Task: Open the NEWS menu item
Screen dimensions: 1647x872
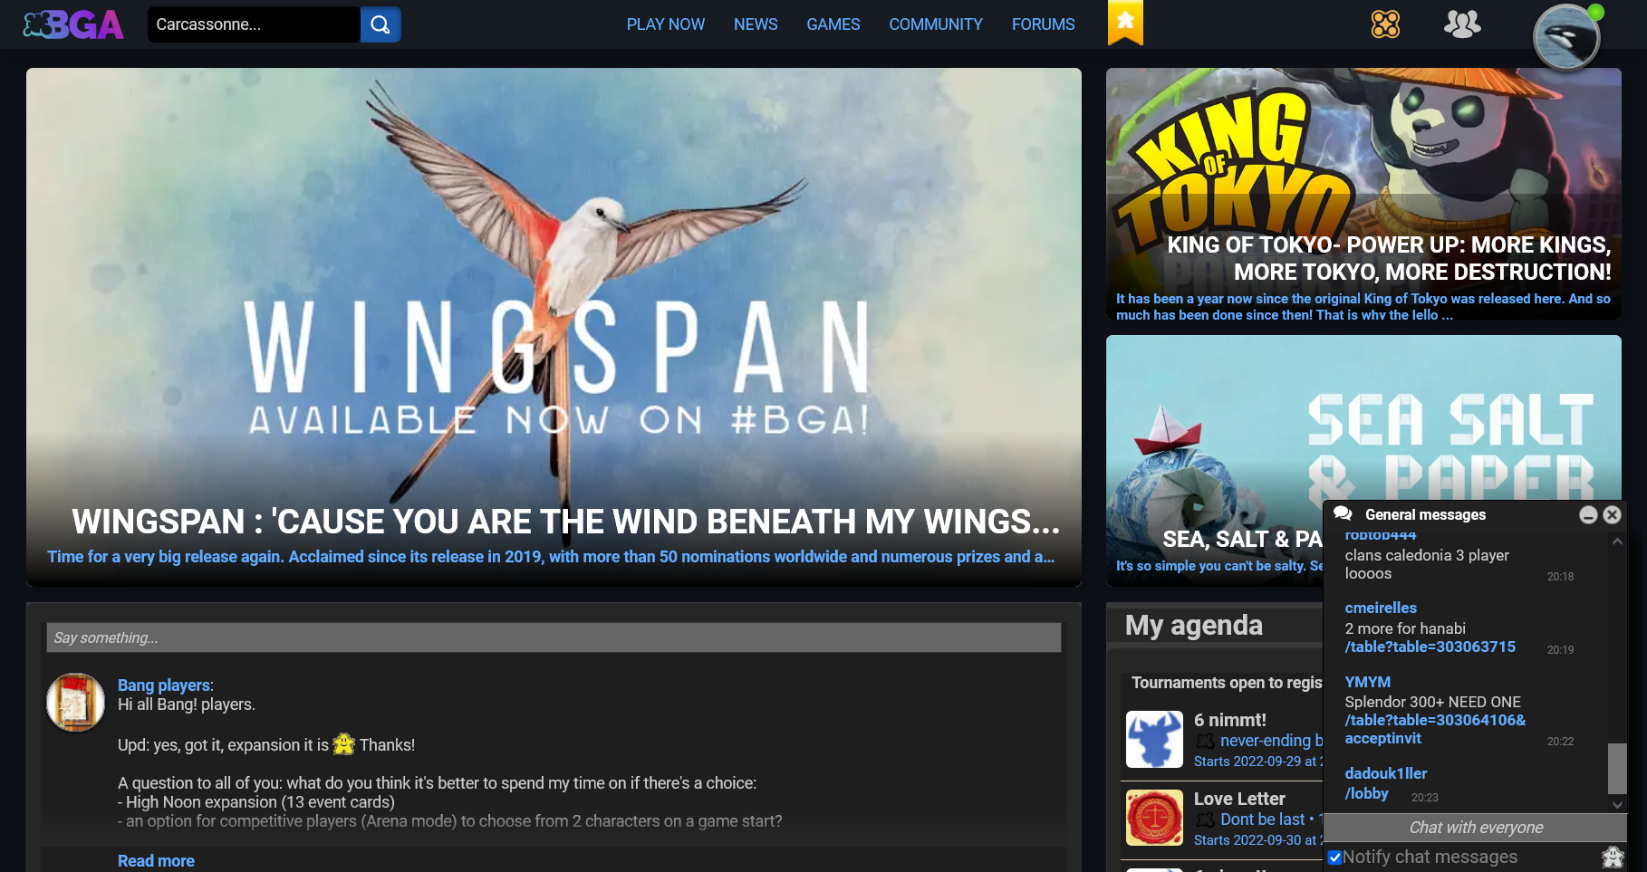Action: tap(756, 24)
